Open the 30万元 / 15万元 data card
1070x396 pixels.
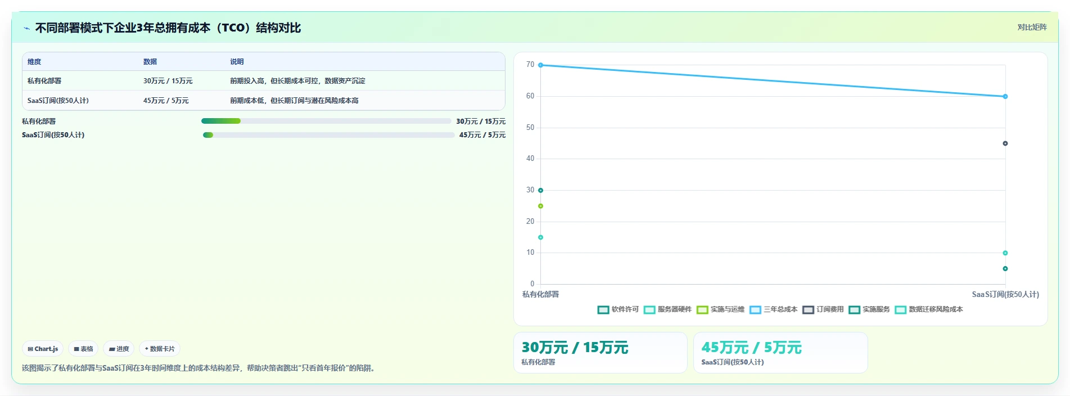pos(601,353)
